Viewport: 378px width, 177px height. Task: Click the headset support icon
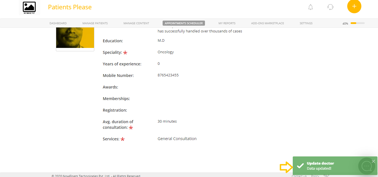point(330,7)
